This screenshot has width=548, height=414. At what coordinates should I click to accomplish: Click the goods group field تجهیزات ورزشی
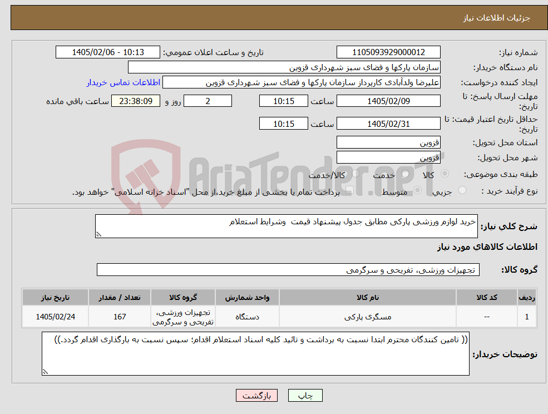pyautogui.click(x=288, y=269)
